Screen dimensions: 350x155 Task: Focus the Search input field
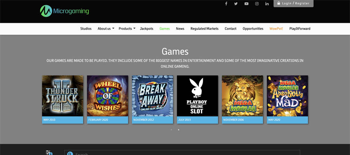point(182,153)
